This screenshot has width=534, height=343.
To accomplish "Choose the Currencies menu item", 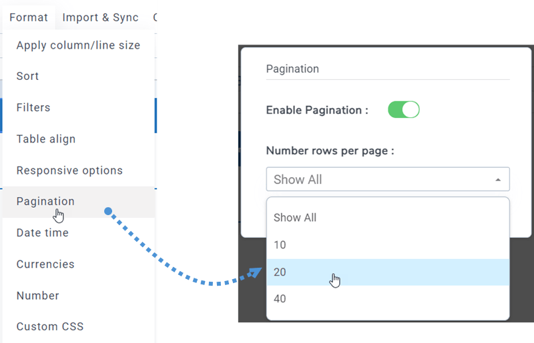I will (x=45, y=264).
